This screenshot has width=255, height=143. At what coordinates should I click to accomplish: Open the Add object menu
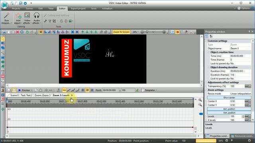click(18, 18)
